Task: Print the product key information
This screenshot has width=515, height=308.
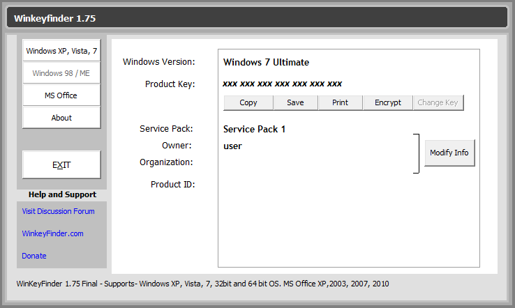Action: 341,102
